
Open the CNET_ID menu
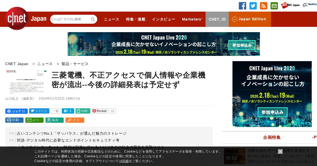click(217, 19)
